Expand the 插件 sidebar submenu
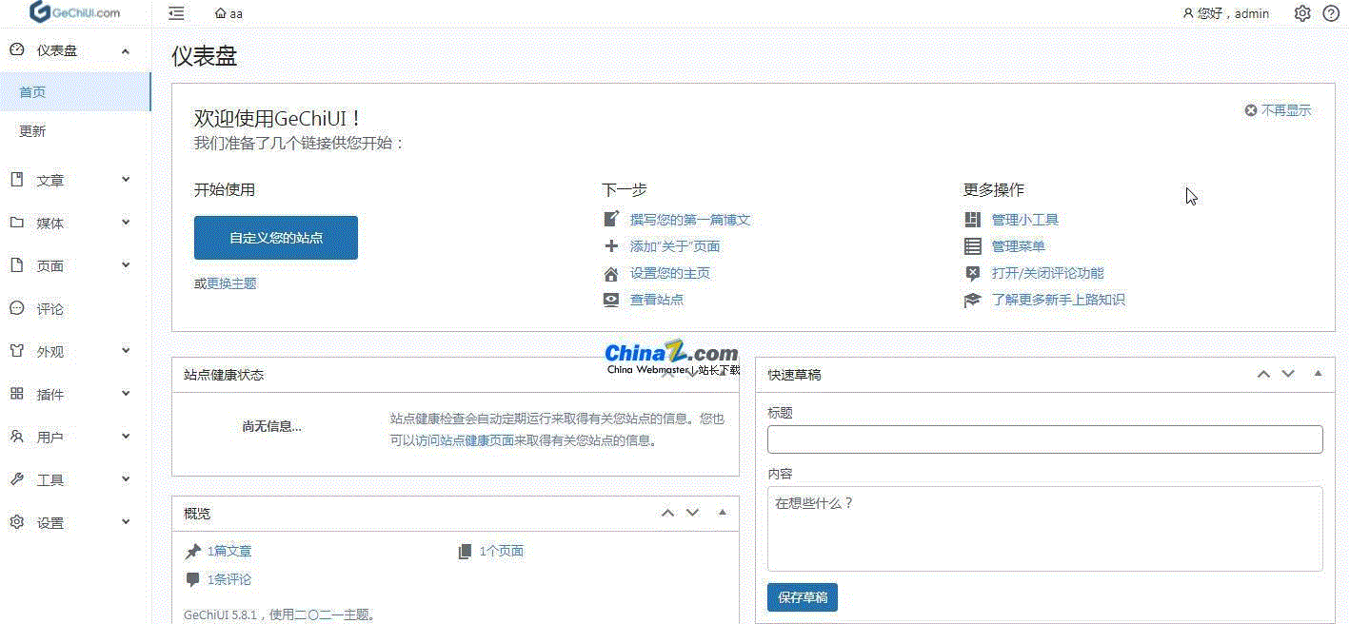Viewport: 1350px width, 624px height. [126, 394]
